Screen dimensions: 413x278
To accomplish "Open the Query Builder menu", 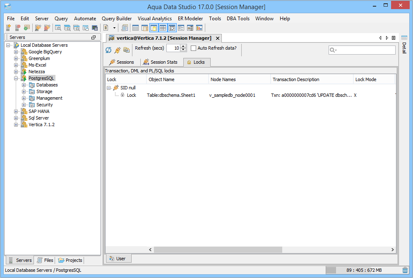I will (x=117, y=19).
